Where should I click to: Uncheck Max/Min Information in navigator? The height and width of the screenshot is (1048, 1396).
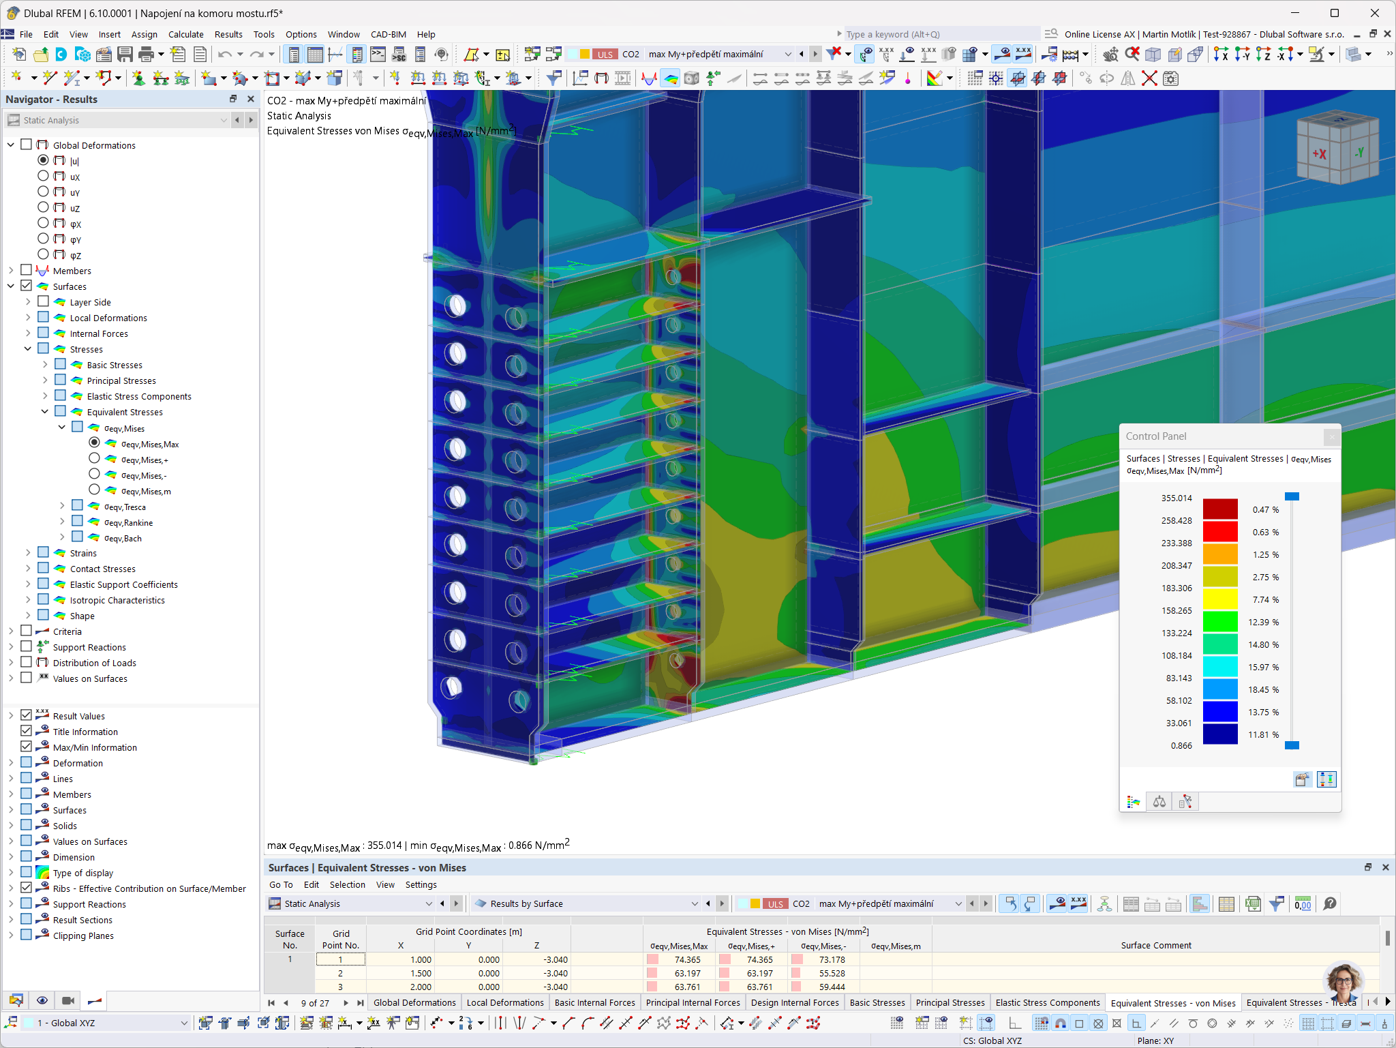(27, 746)
